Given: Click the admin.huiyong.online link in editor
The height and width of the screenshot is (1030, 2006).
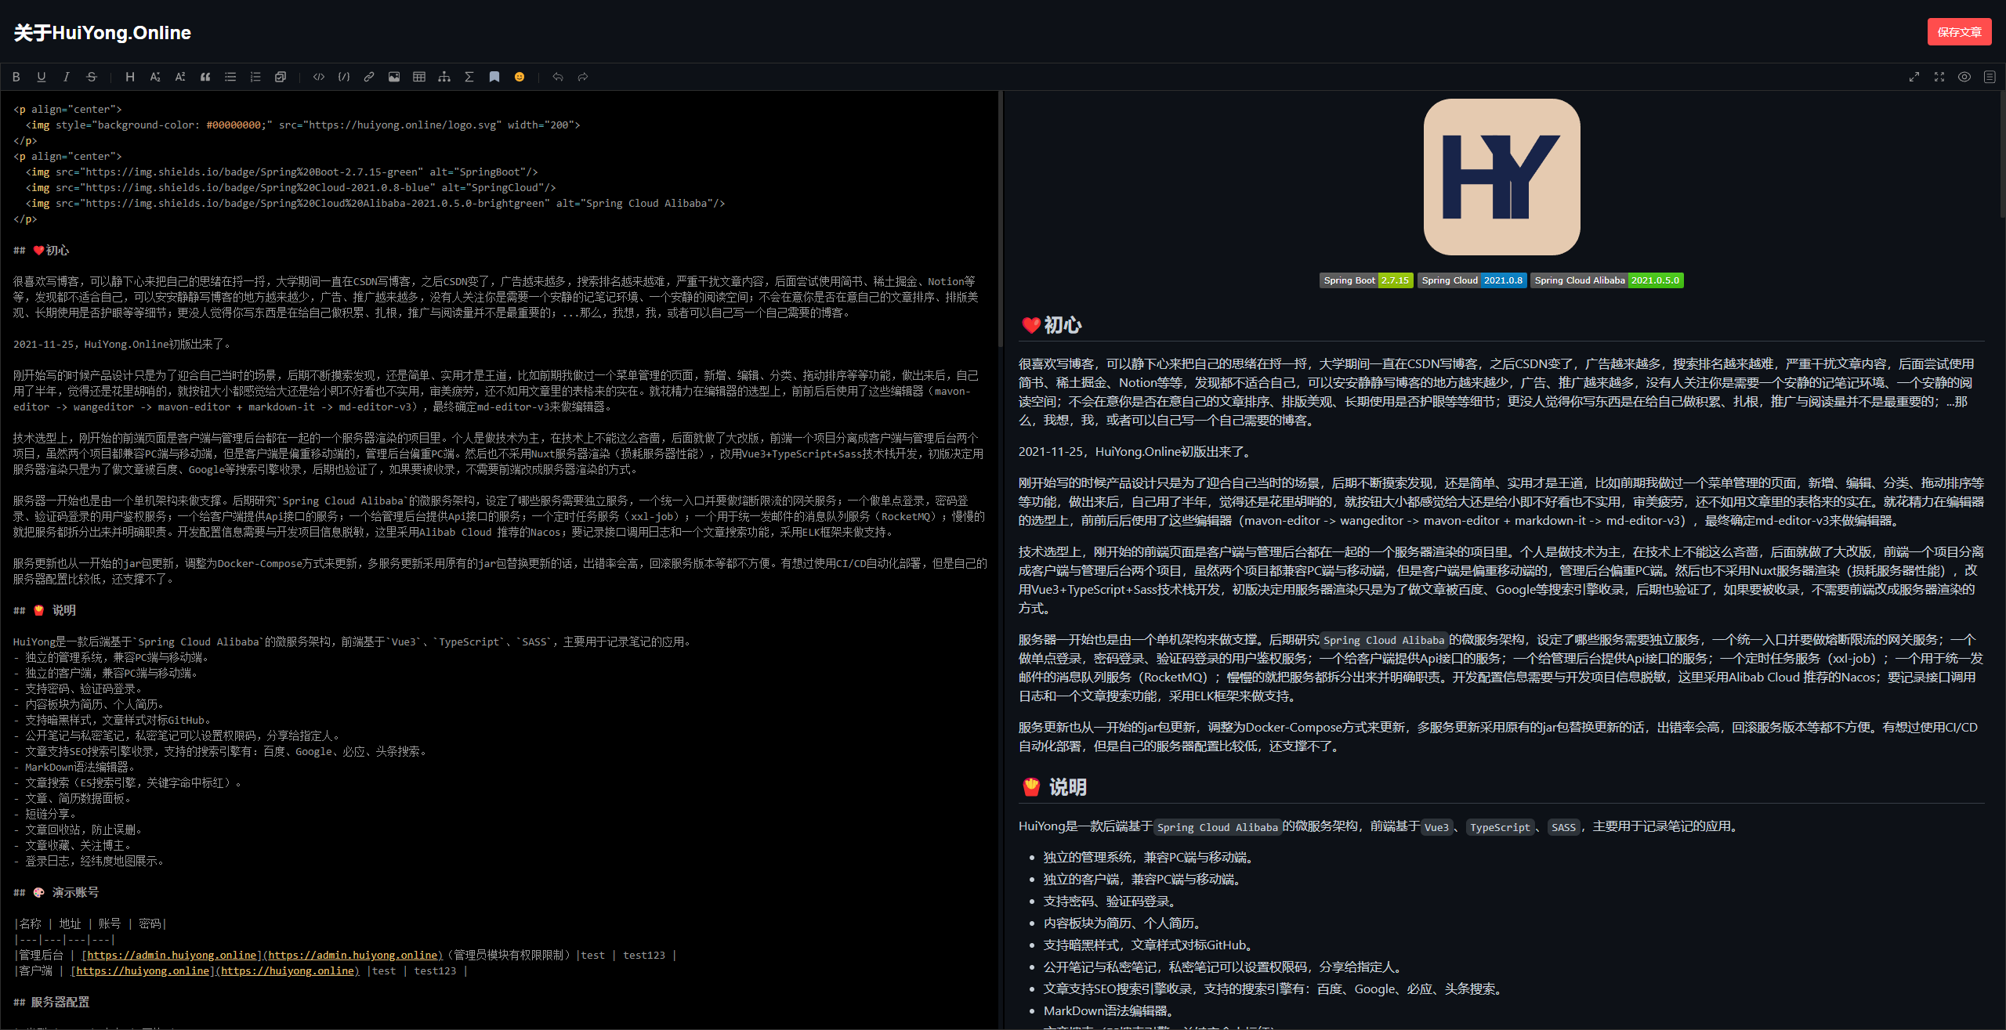Looking at the screenshot, I should click(172, 955).
